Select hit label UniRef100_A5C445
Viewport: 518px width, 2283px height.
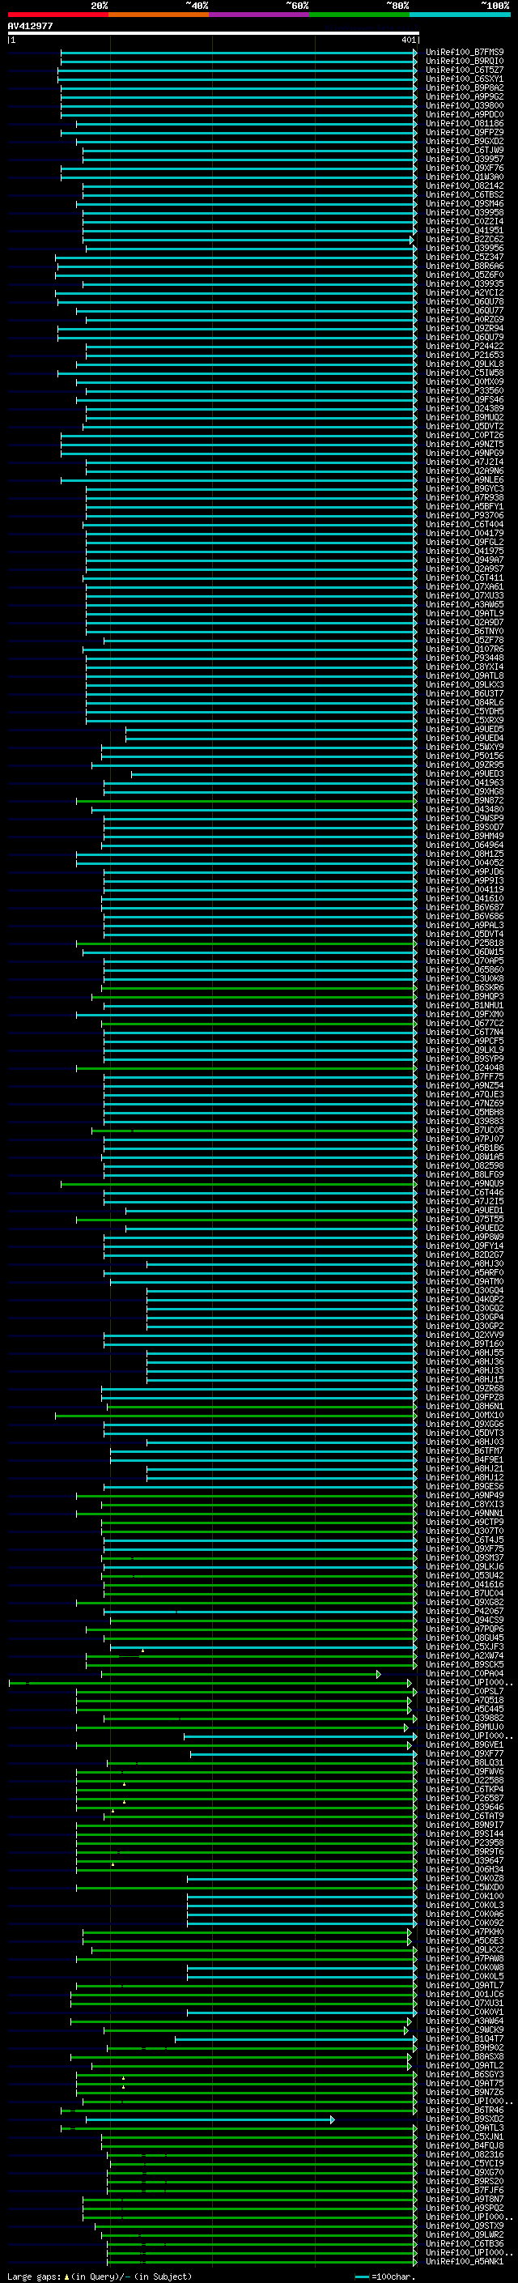coord(464,1710)
